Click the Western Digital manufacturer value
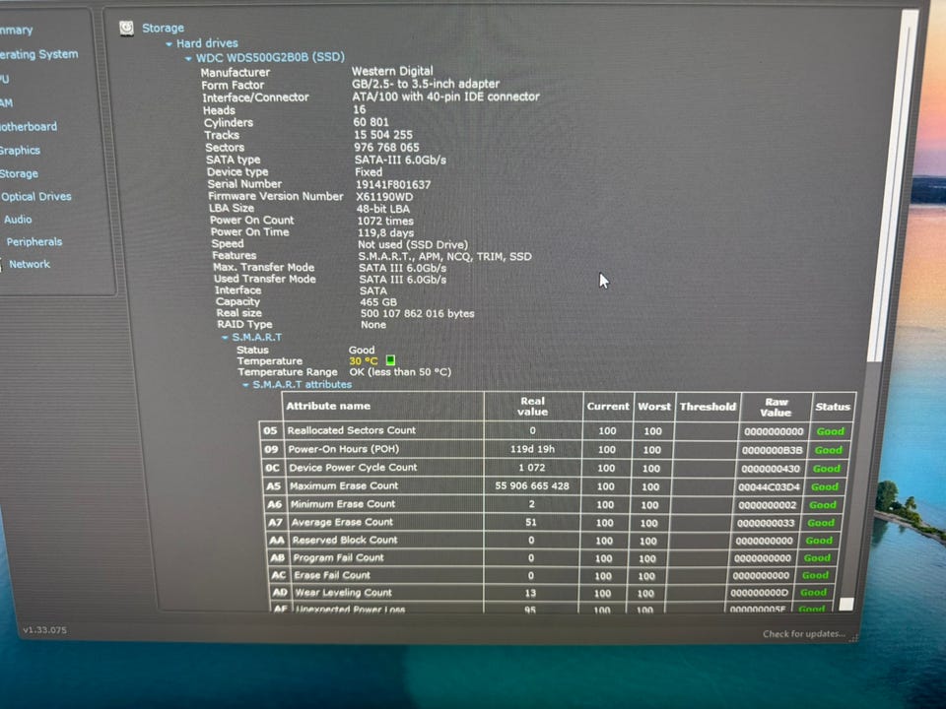The image size is (946, 709). coord(392,71)
